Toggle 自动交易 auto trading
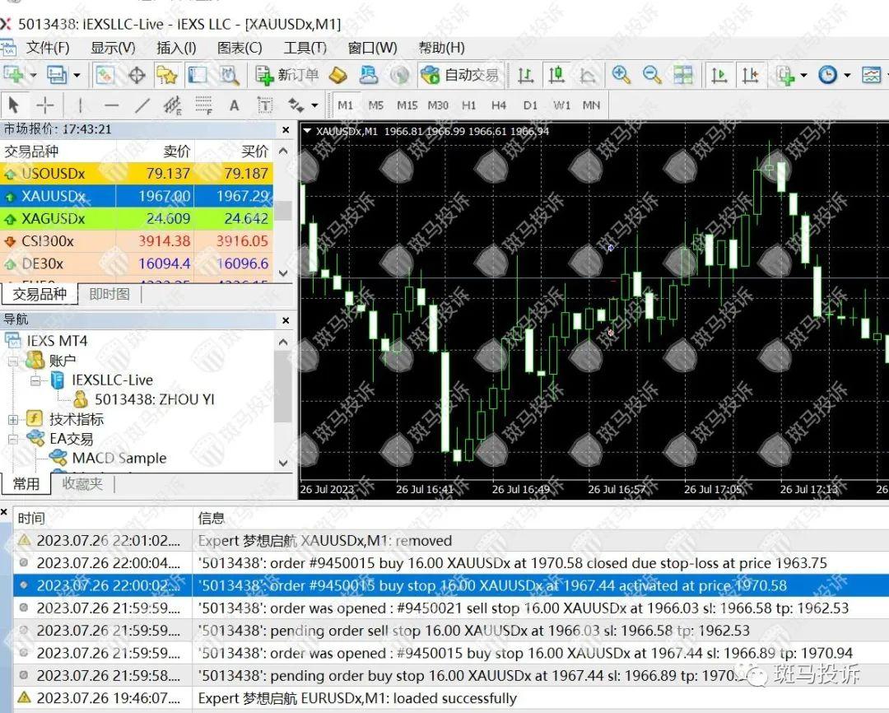 [x=460, y=75]
